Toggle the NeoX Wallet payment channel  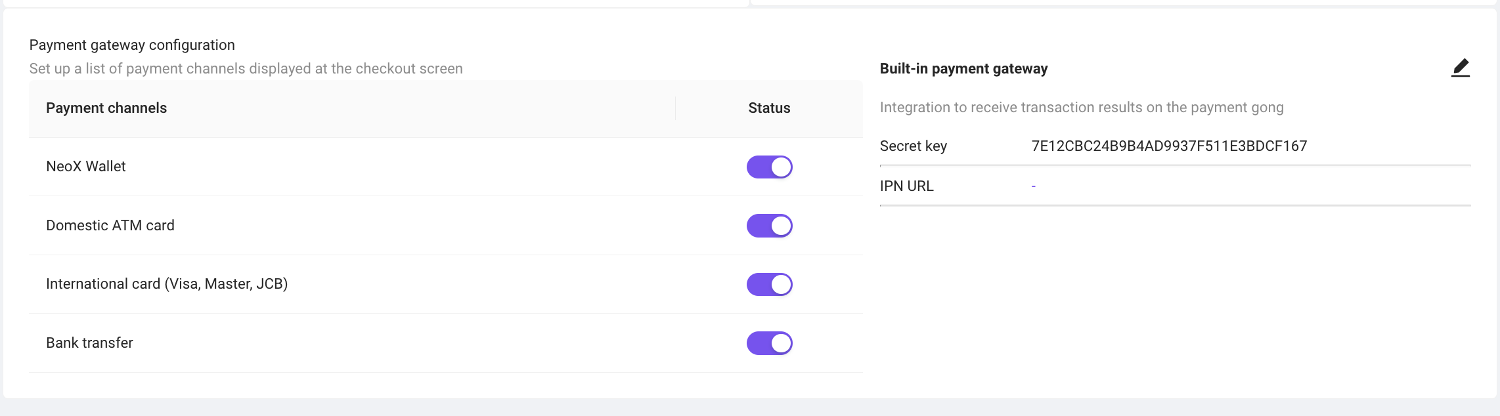[769, 167]
